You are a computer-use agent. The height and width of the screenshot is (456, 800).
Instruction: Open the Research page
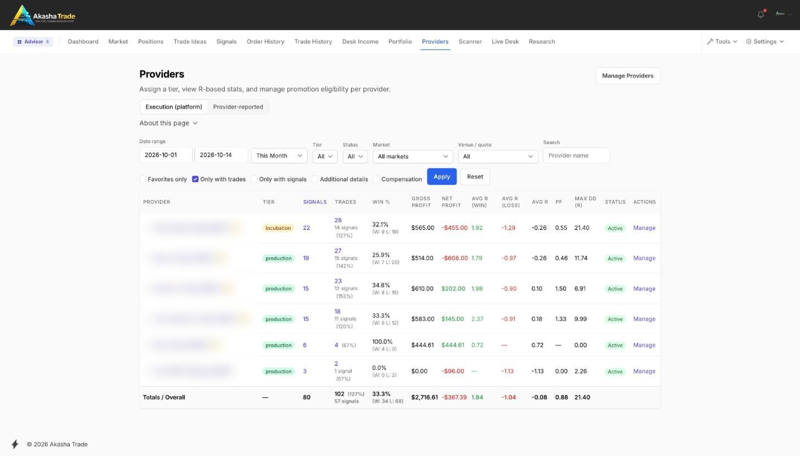(x=542, y=42)
